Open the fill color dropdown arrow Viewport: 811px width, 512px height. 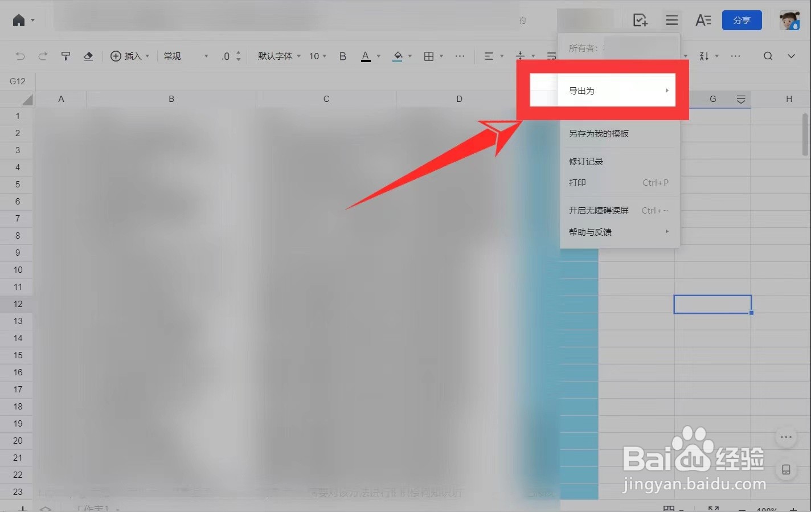point(410,56)
